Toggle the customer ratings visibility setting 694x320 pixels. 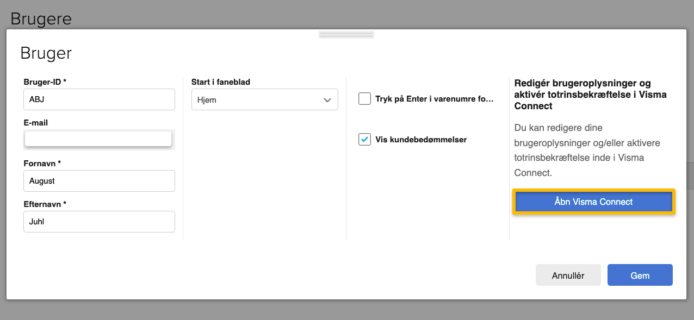[364, 139]
